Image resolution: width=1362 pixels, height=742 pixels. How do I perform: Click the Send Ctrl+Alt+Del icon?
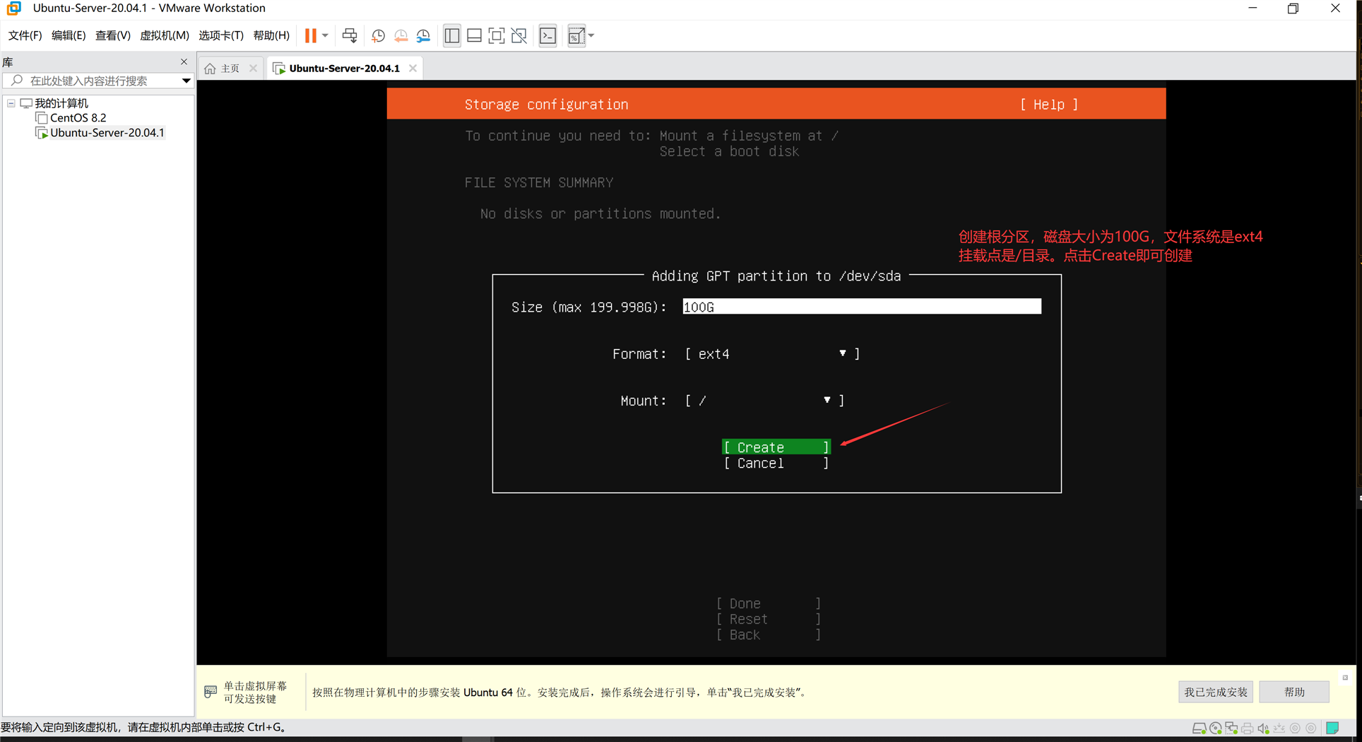[x=350, y=35]
